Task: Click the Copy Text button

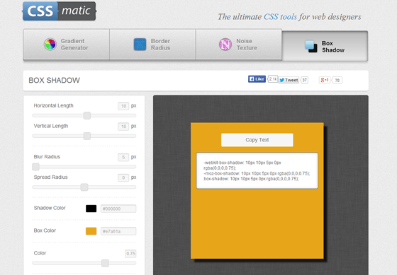Action: click(257, 140)
